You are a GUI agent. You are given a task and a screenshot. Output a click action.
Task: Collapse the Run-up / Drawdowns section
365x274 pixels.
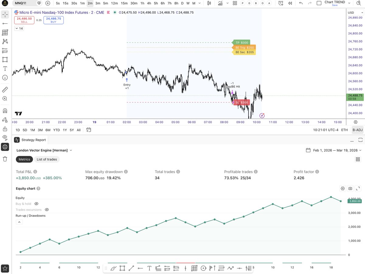[19, 222]
